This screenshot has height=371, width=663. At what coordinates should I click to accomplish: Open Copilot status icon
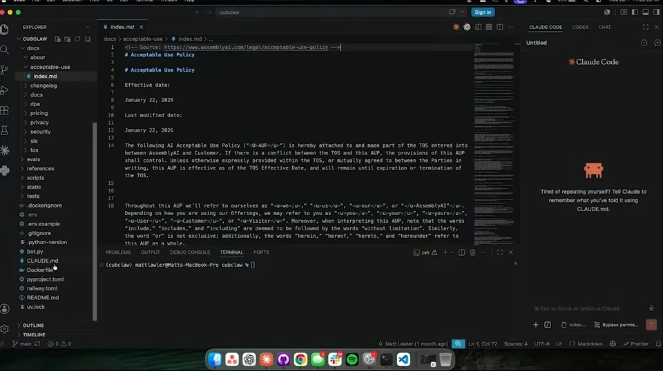click(x=613, y=343)
